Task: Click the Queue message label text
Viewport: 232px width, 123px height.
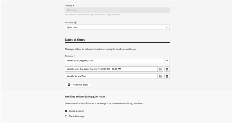Action: (76, 111)
